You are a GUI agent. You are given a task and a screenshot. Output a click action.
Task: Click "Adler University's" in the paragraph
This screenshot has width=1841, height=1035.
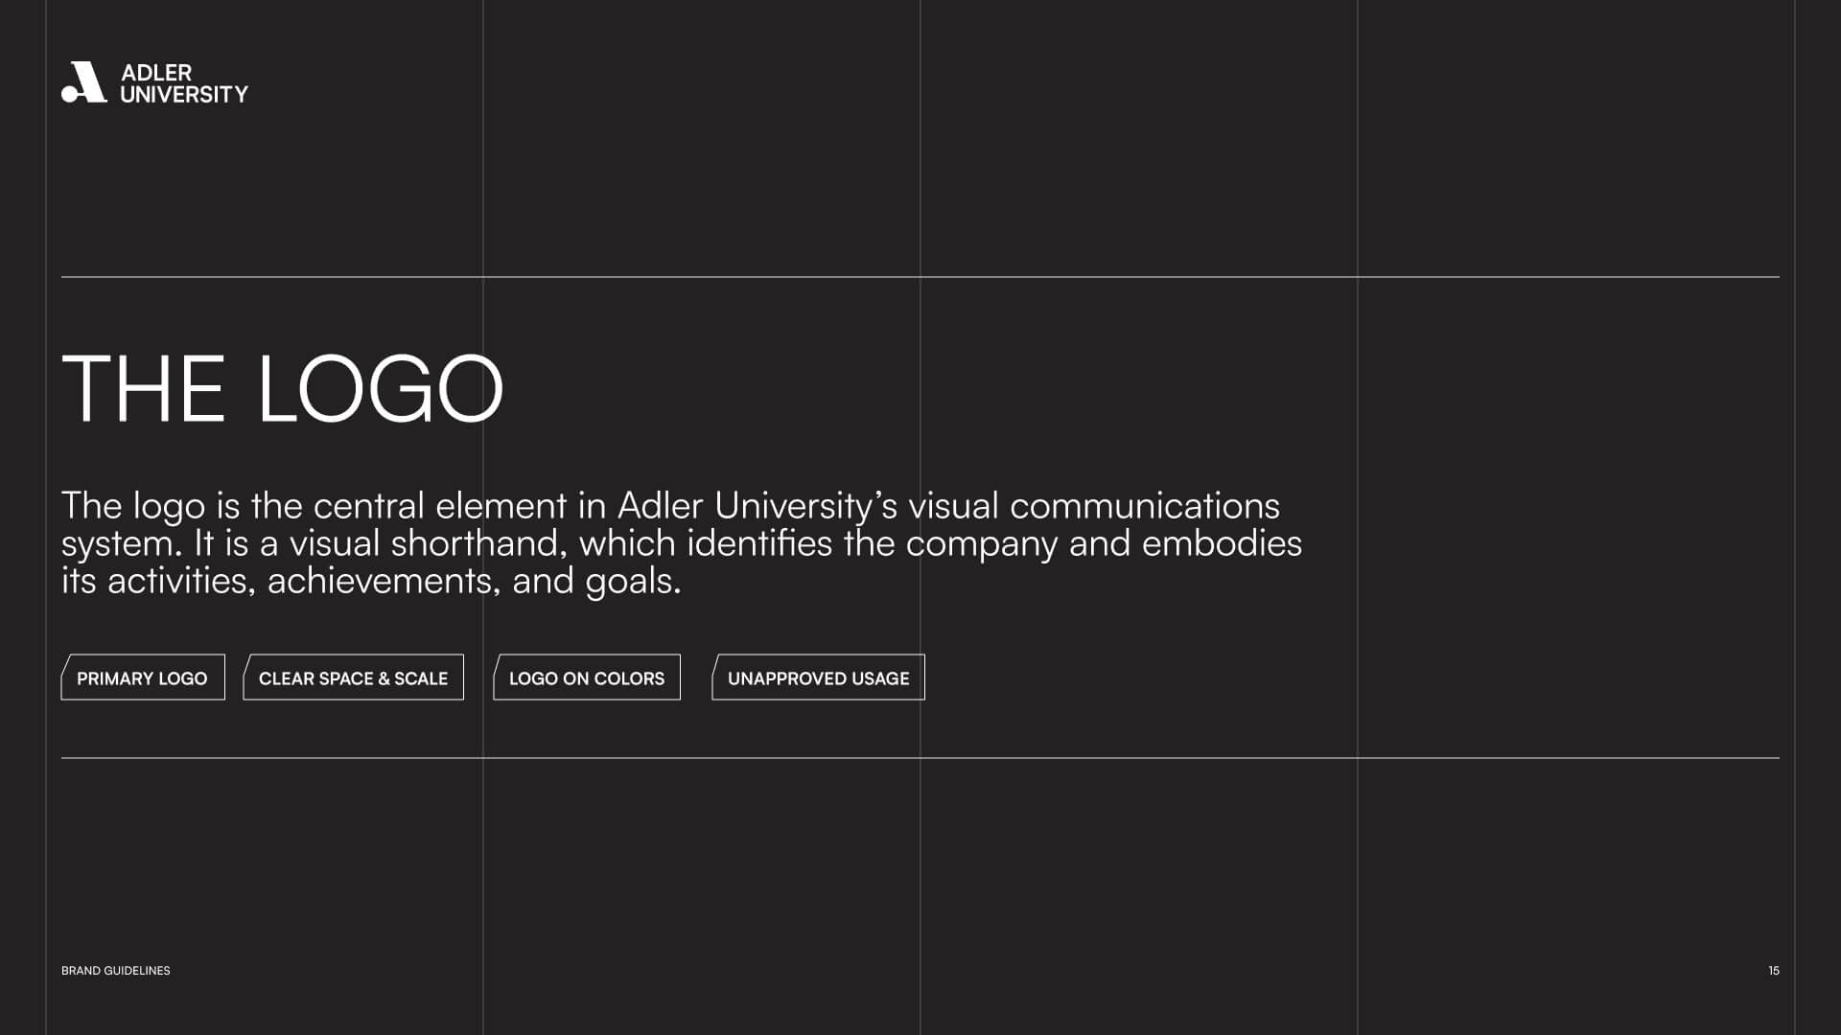[x=757, y=506]
